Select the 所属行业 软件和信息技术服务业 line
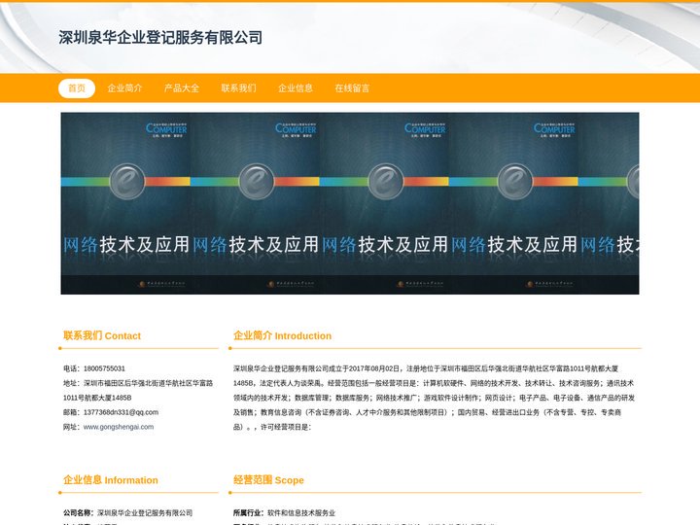Viewport: 700px width, 525px height. point(284,513)
